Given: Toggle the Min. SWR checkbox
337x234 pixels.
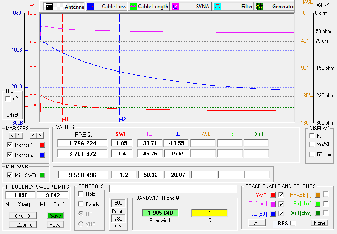Looking at the screenshot, I should click(x=10, y=175).
